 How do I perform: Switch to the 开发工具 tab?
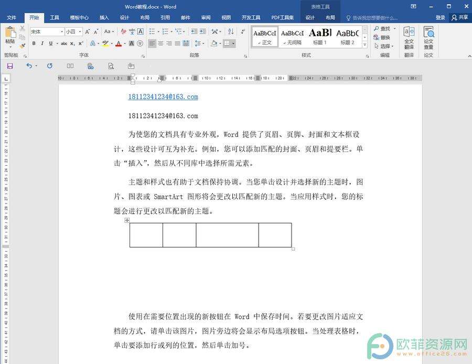coord(251,17)
